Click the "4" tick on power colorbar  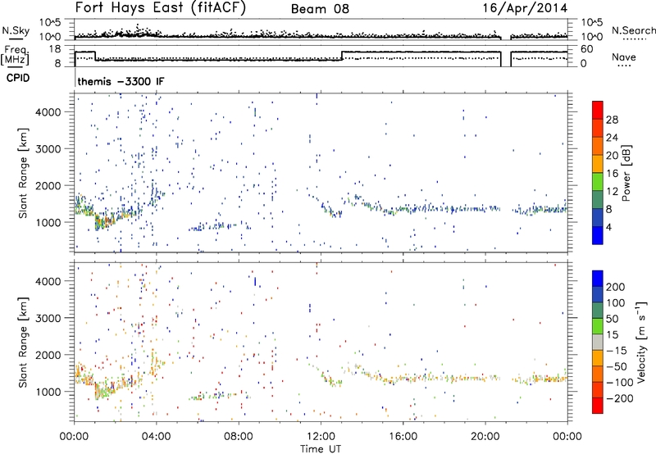tap(608, 227)
